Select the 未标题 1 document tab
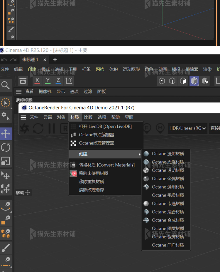220x272 pixels. pos(30,60)
